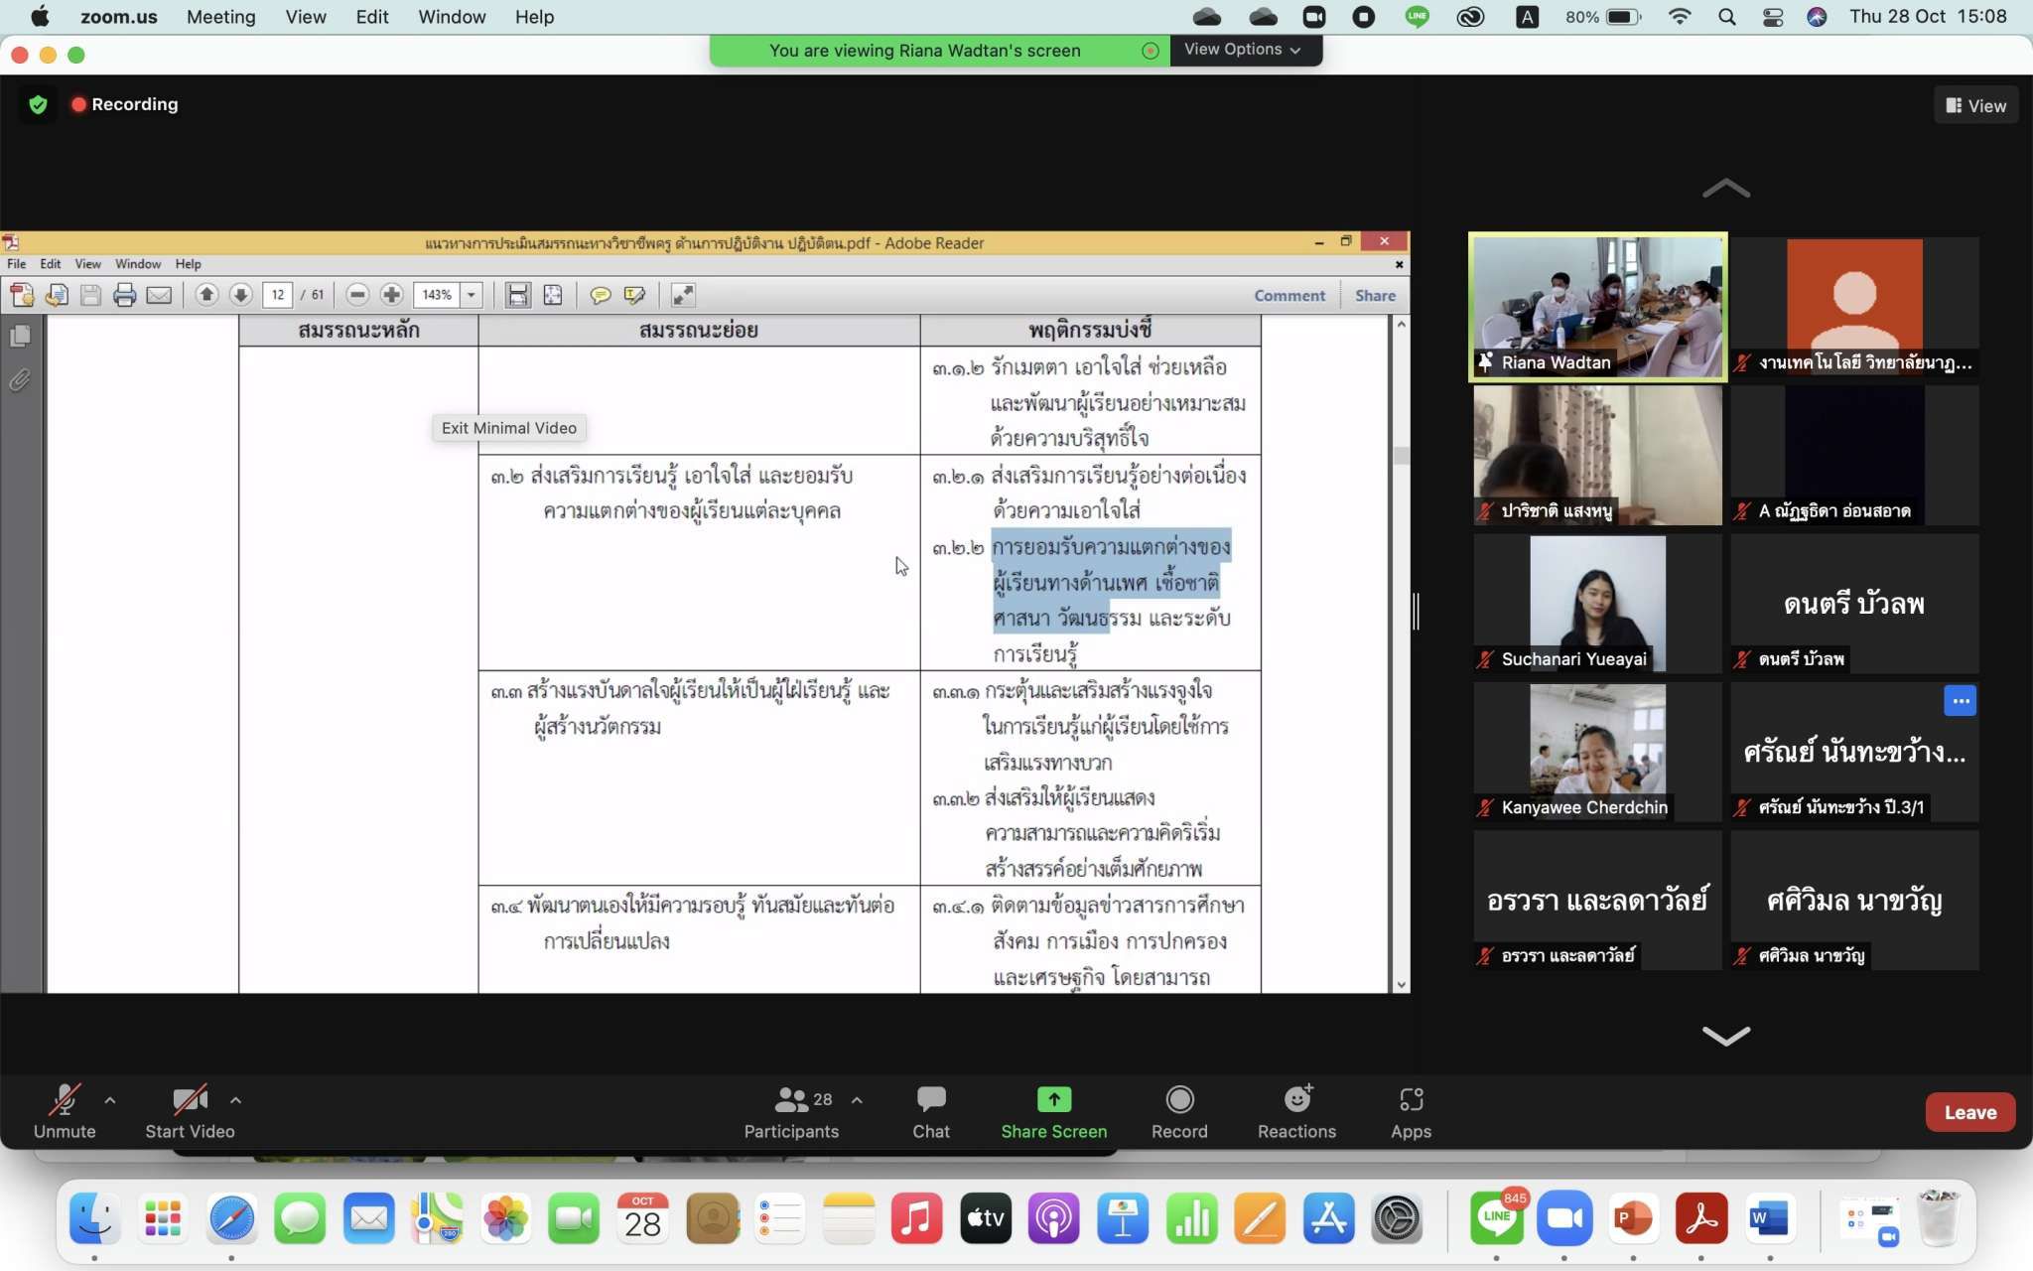
Task: Expand the View Options dropdown
Action: (1242, 50)
